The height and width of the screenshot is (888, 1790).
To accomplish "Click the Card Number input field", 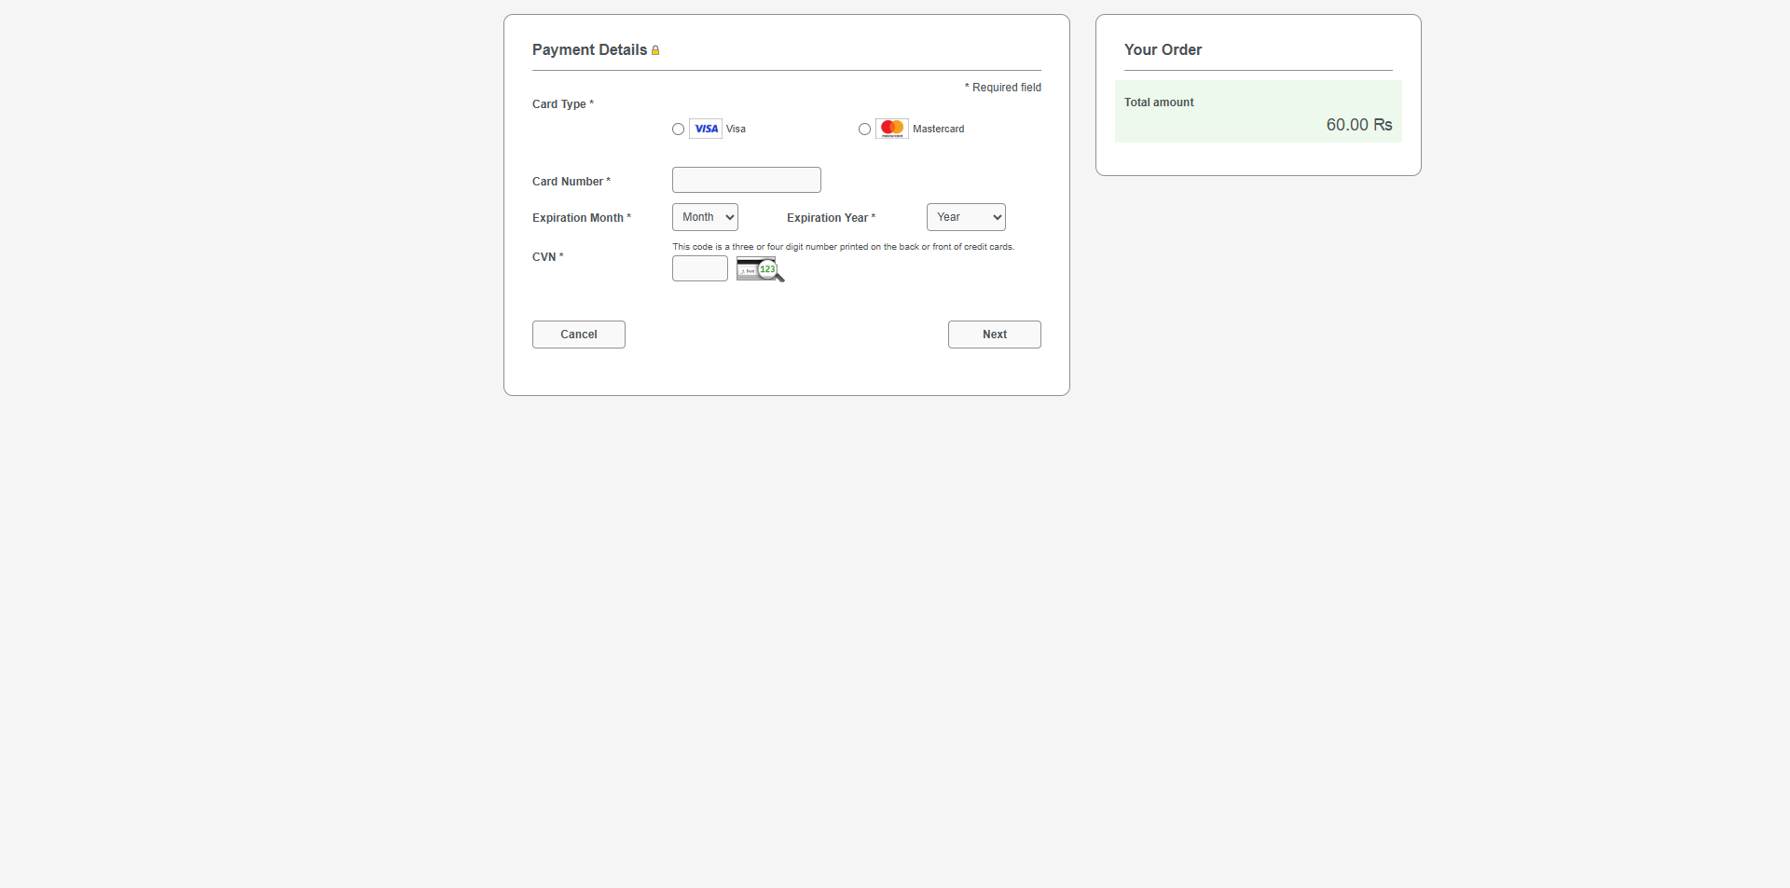I will pos(746,180).
